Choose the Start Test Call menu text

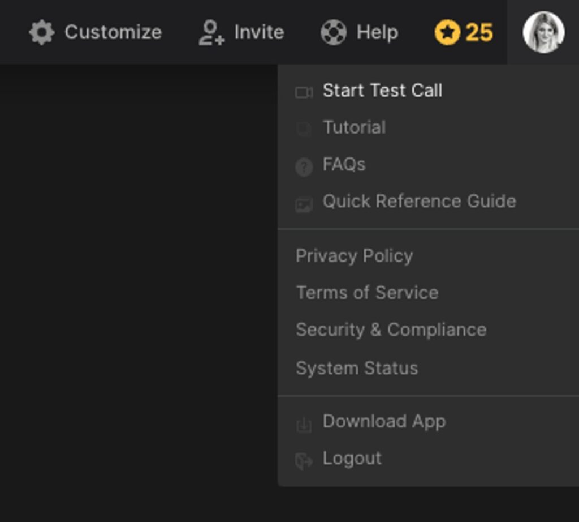click(x=382, y=91)
